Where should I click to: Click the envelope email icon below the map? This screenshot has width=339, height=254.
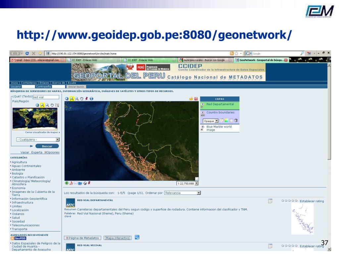click(76, 183)
